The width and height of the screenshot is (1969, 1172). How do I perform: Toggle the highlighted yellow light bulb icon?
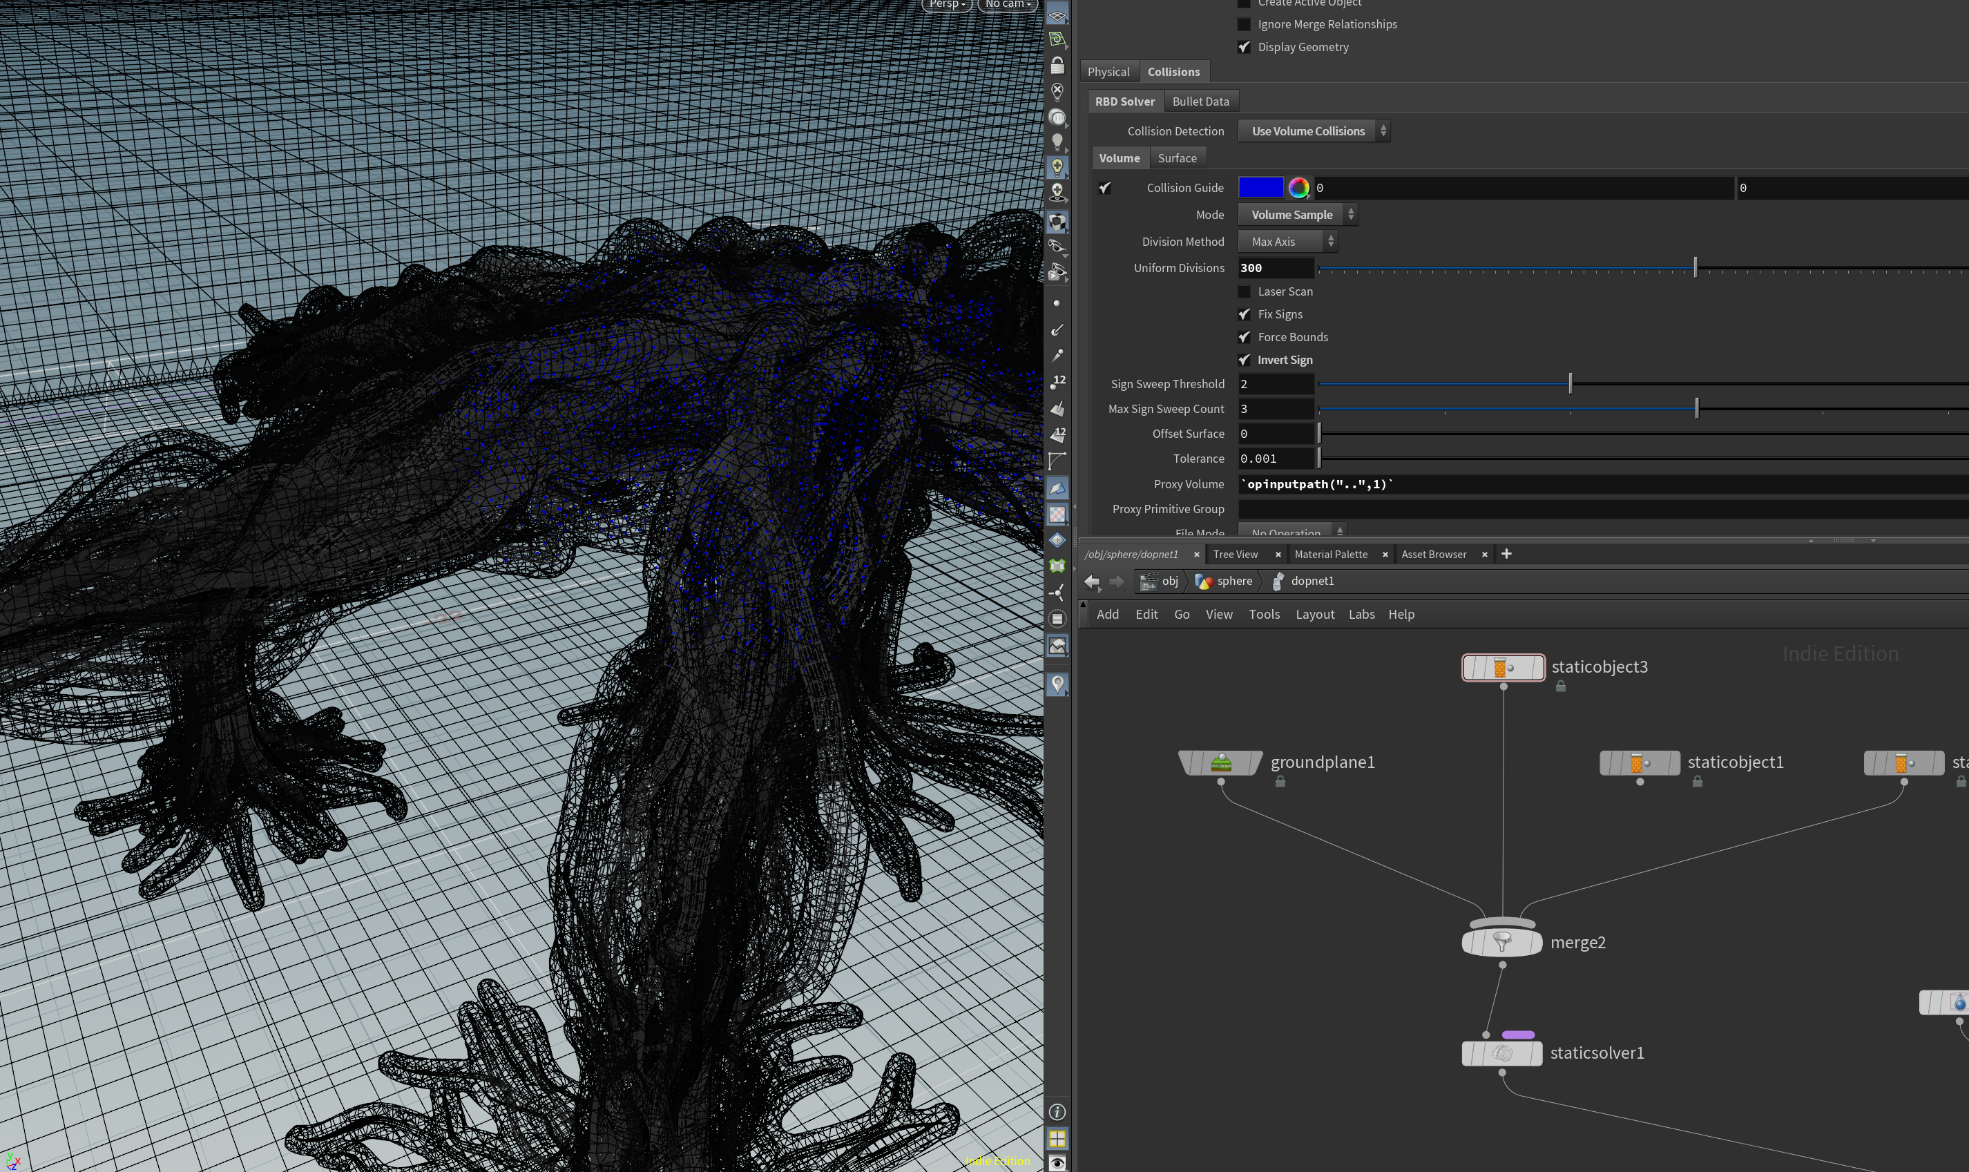point(1057,169)
